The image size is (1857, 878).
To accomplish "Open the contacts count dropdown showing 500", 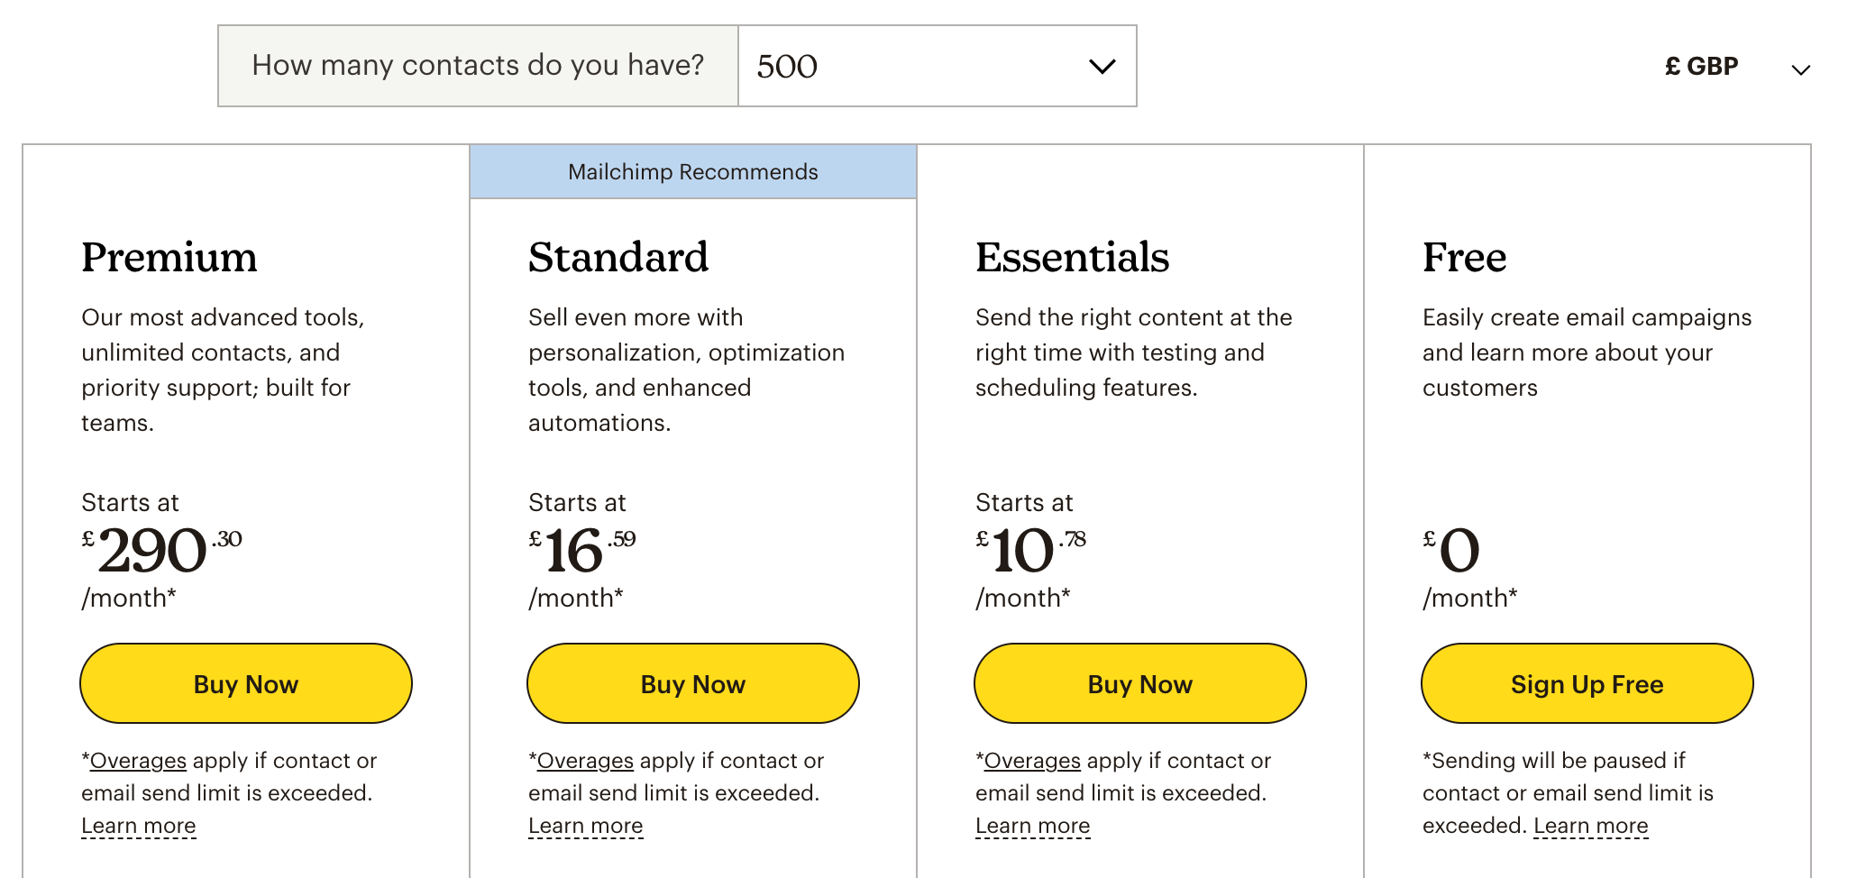I will 936,66.
